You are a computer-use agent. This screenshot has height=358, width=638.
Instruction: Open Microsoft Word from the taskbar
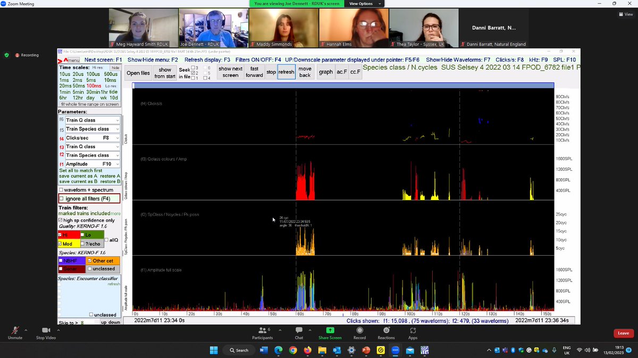click(264, 350)
